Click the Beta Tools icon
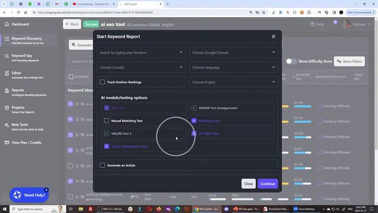The height and width of the screenshot is (213, 378). [x=6, y=125]
